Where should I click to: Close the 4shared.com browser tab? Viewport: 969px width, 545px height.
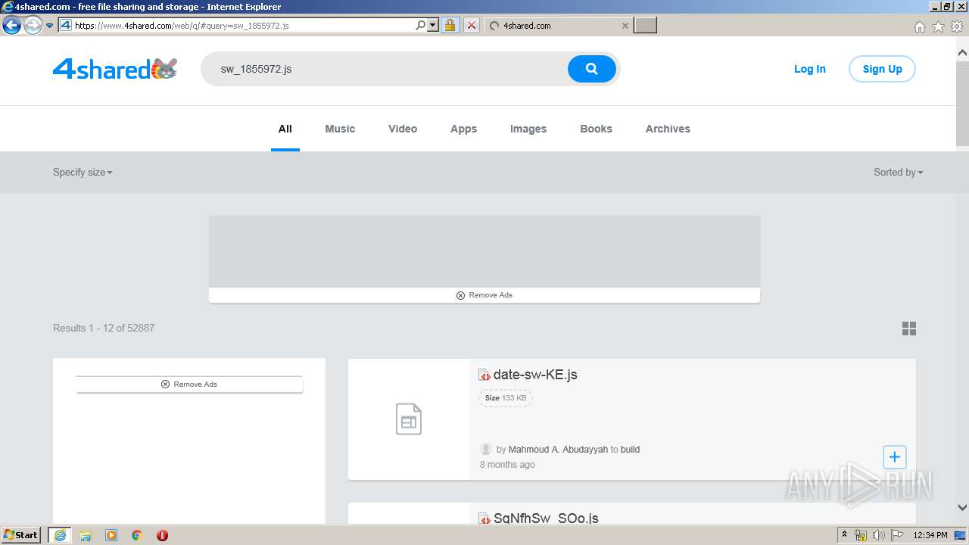click(625, 26)
